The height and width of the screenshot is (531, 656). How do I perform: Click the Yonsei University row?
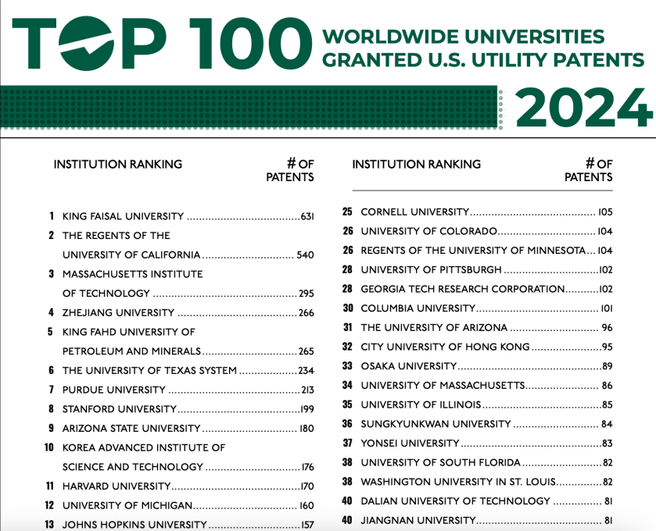pyautogui.click(x=410, y=444)
